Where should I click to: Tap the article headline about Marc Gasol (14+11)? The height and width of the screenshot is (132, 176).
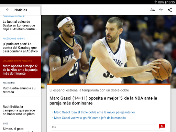(103, 101)
